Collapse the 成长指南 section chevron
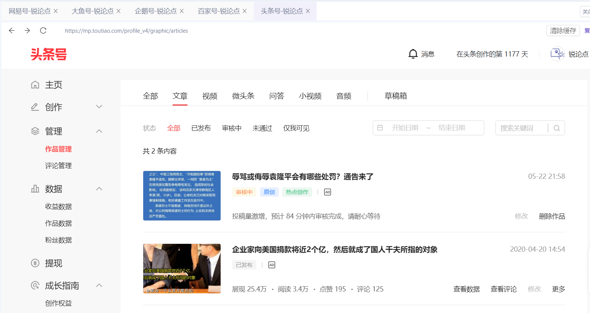 point(99,285)
